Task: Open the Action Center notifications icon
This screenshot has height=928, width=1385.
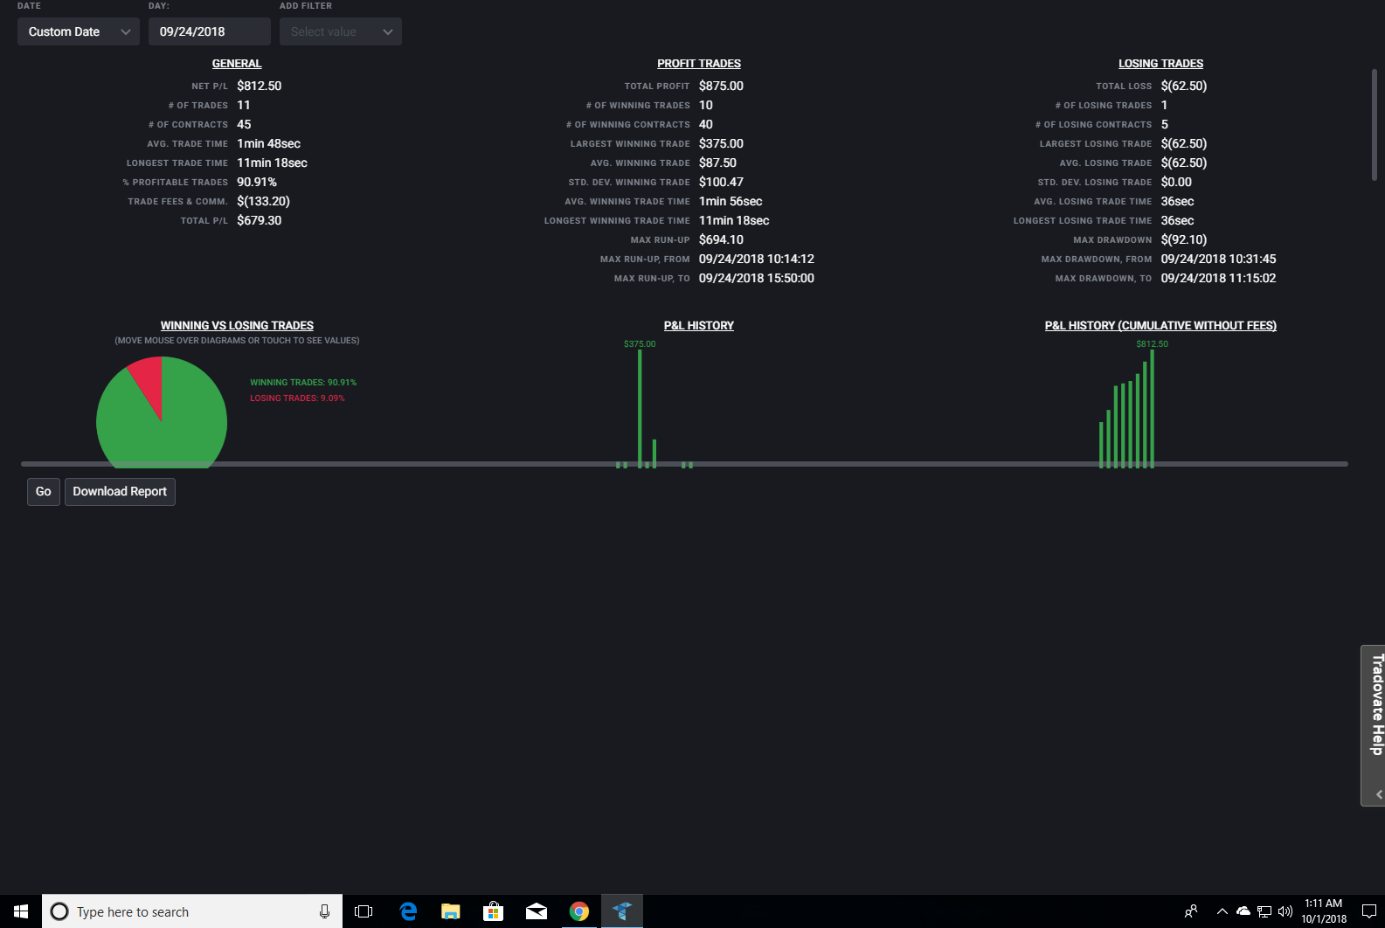Action: [1369, 911]
